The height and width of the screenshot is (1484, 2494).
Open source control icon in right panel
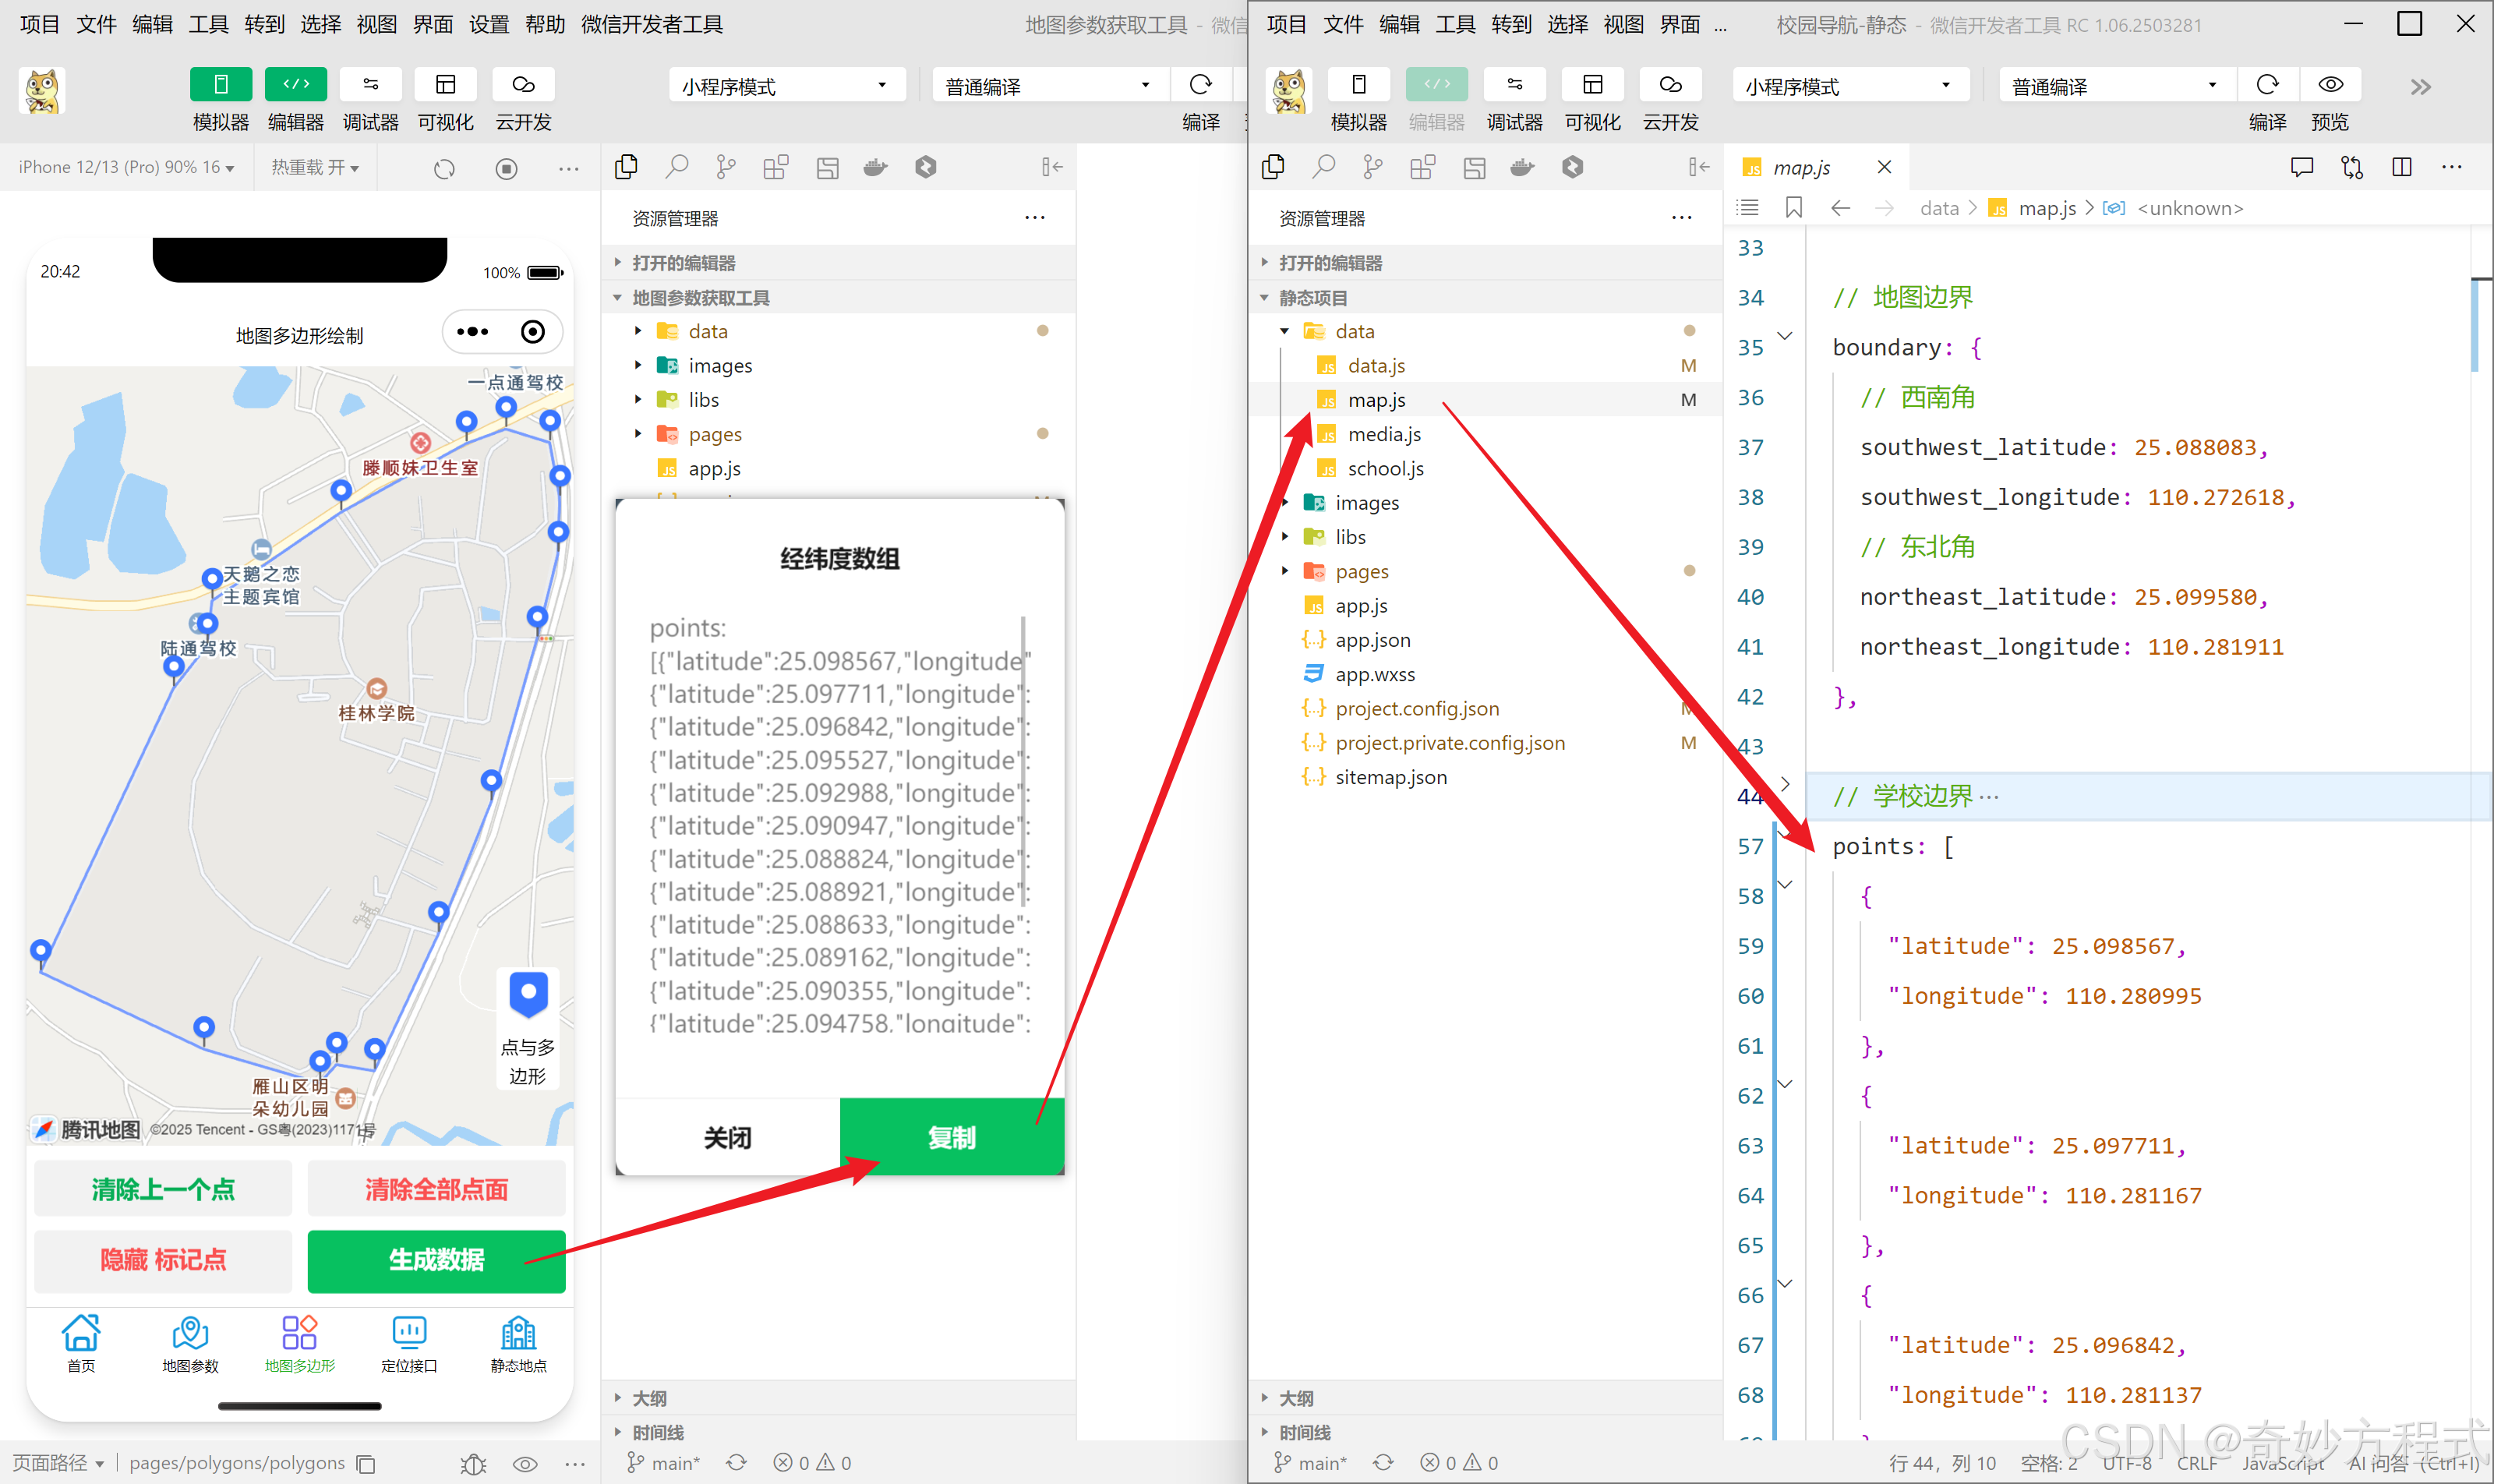(x=1373, y=167)
